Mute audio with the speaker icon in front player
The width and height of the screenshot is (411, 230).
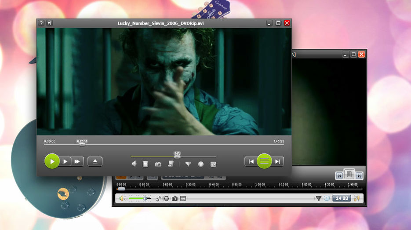(134, 164)
